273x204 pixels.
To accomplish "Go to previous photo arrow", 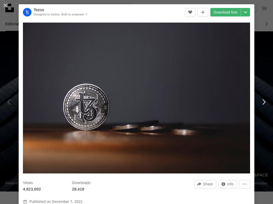I will tap(9, 102).
